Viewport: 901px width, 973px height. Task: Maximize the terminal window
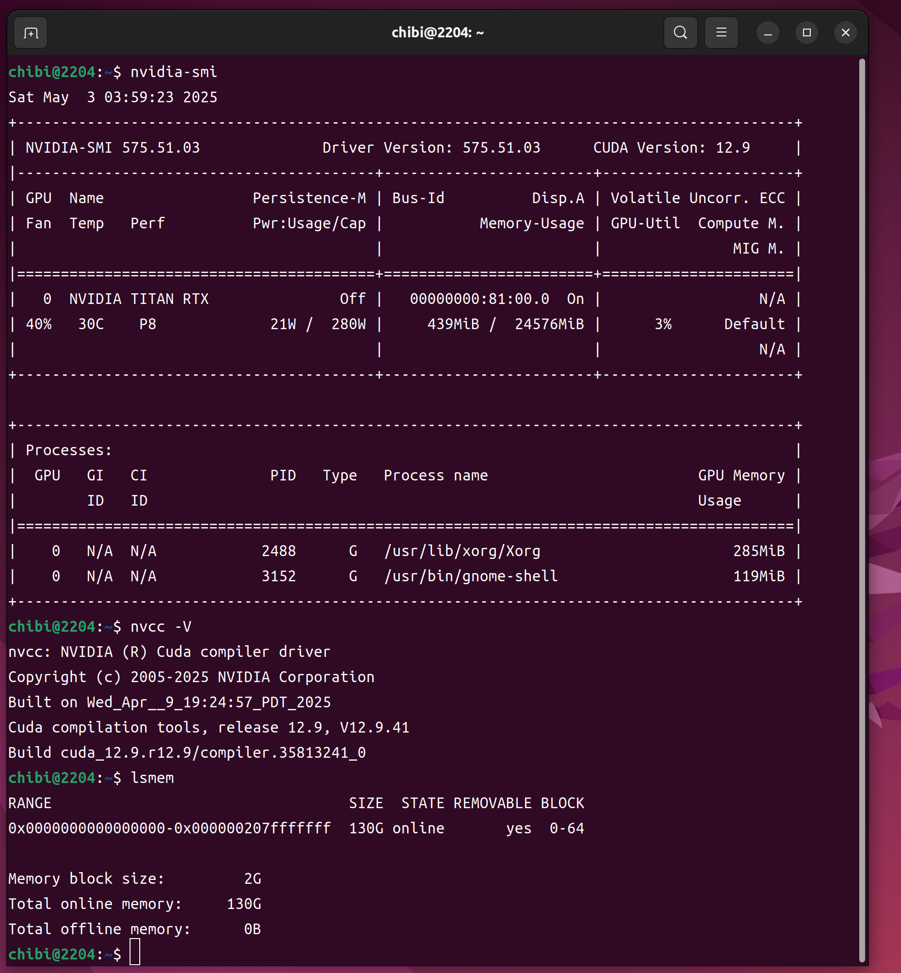pyautogui.click(x=806, y=32)
